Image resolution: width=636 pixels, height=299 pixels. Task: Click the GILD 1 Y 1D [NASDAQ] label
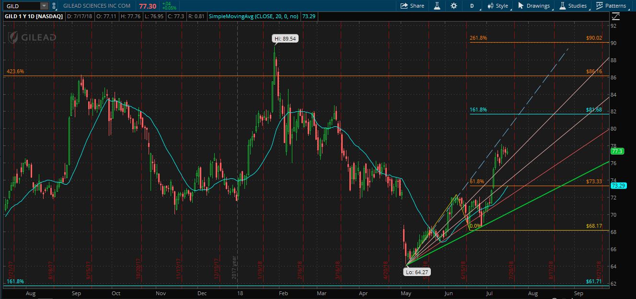click(x=34, y=16)
